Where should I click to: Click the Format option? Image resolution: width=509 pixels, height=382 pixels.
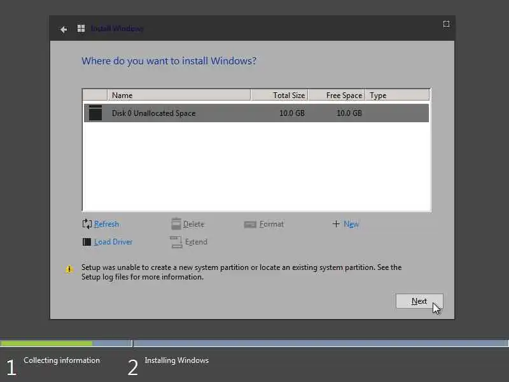click(x=272, y=224)
